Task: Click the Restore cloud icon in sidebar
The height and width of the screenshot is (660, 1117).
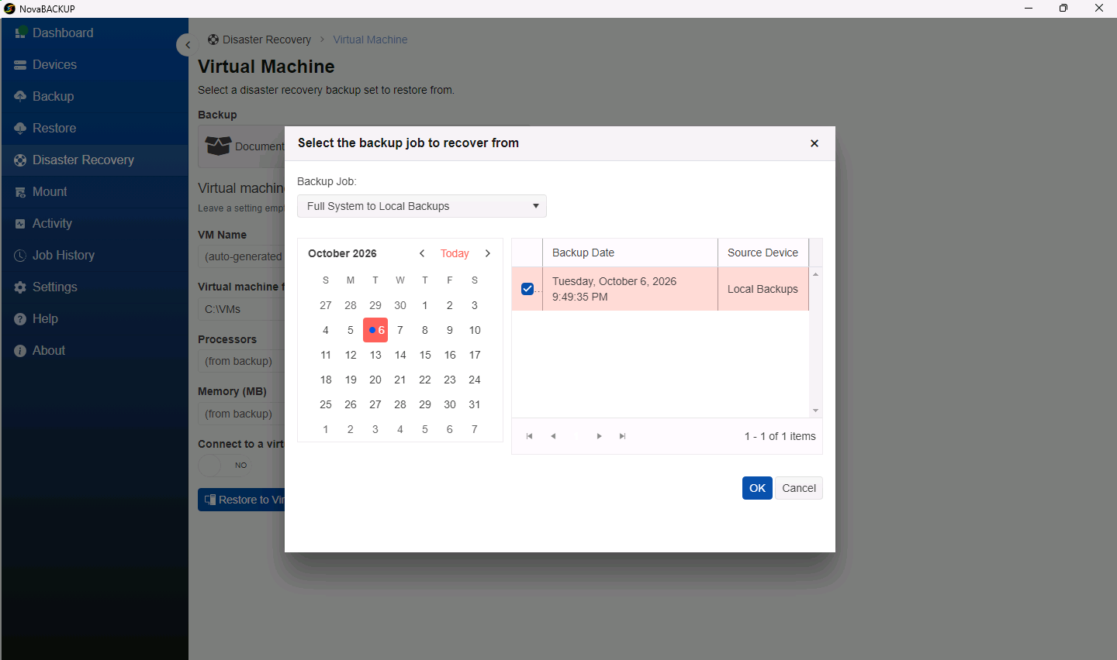Action: coord(20,129)
